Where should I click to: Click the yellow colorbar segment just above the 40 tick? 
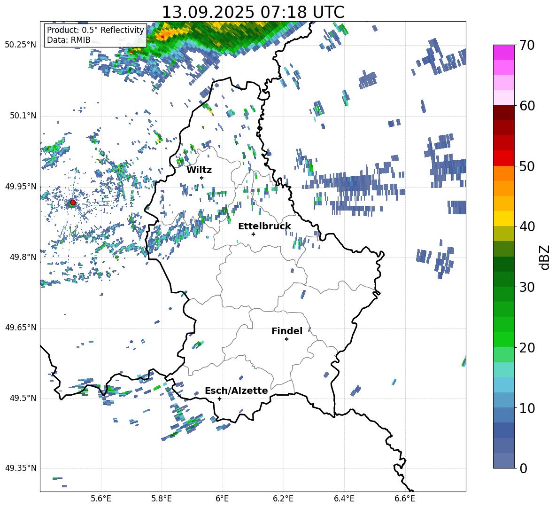coord(503,219)
